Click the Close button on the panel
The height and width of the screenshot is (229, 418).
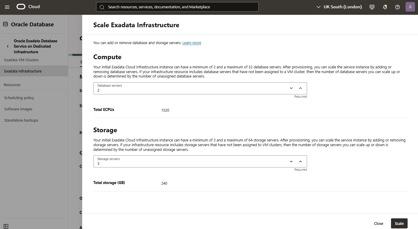(x=379, y=223)
